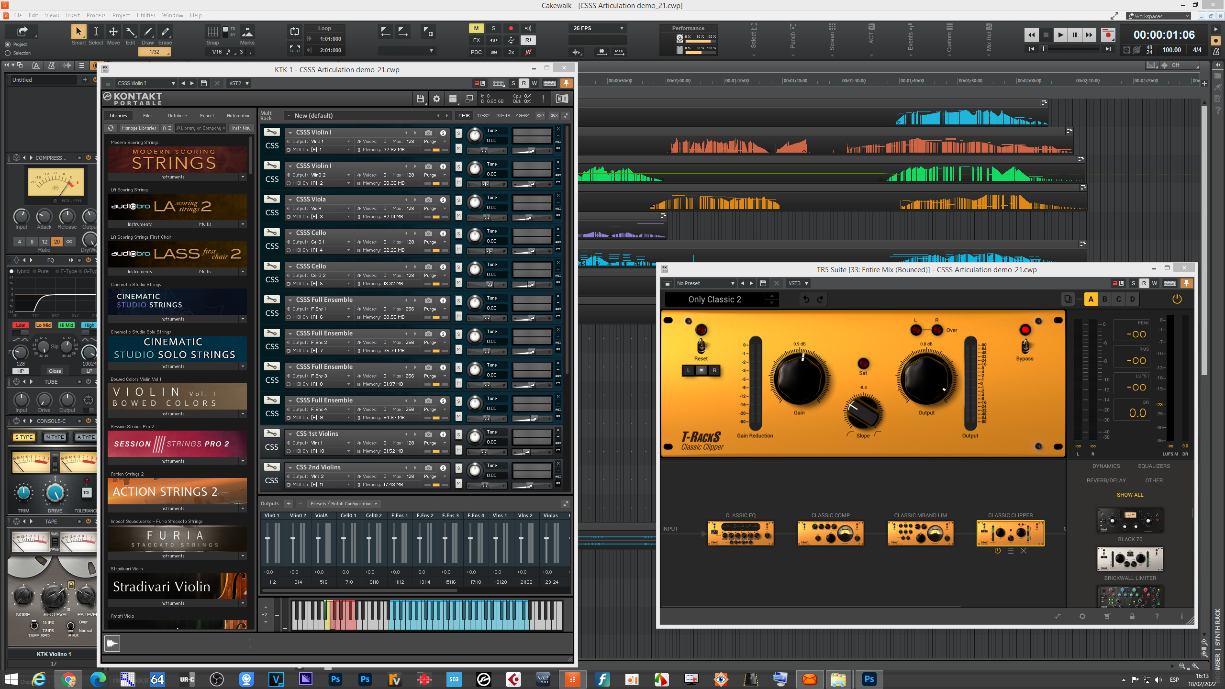Open snapshot camera for CSSS Viola

(x=428, y=200)
